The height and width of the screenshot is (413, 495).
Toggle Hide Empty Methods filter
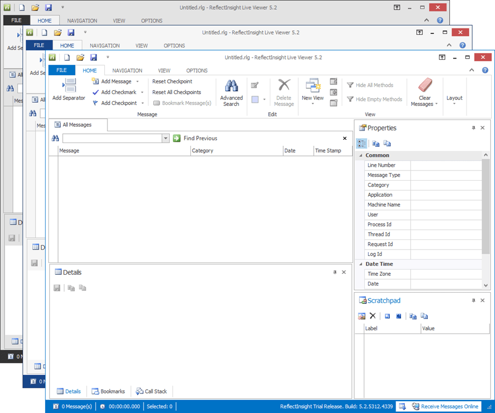click(x=375, y=99)
